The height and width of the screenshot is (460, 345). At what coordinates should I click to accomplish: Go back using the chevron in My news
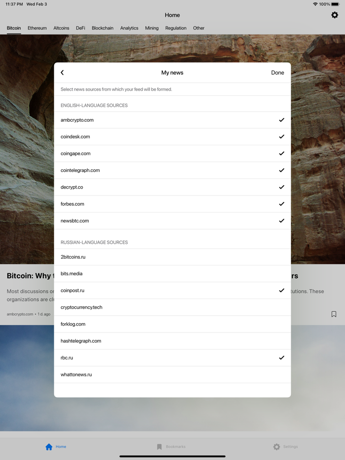62,72
